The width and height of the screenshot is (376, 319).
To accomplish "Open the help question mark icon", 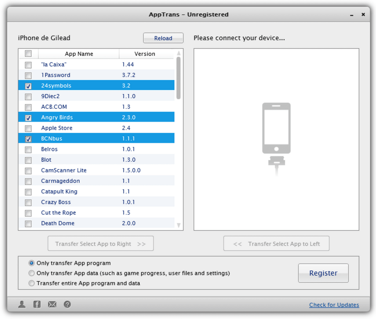I will (67, 305).
